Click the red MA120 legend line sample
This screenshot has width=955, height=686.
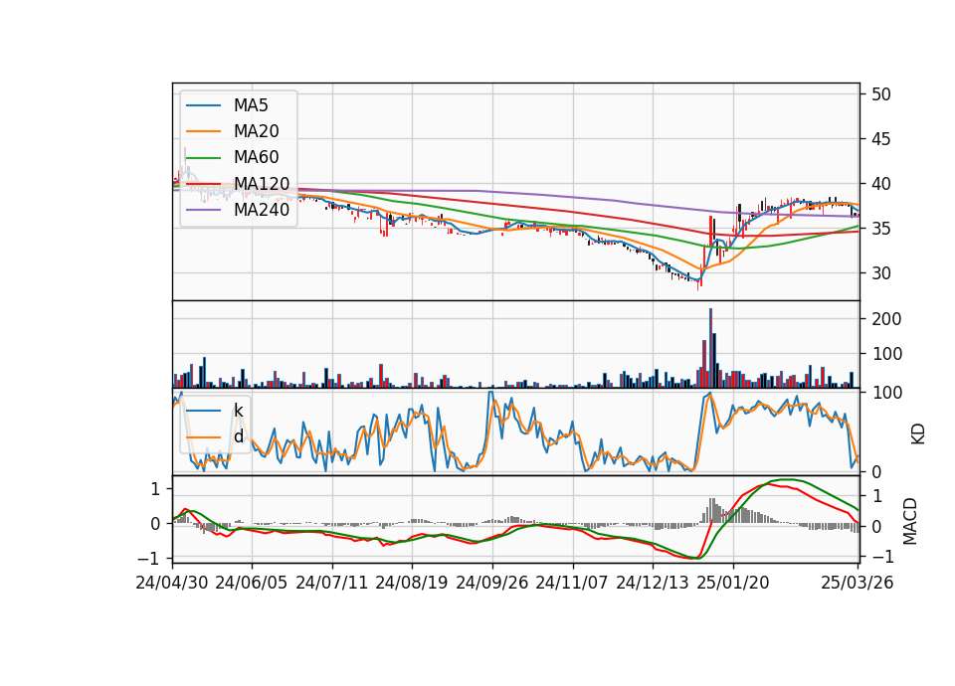pos(203,184)
